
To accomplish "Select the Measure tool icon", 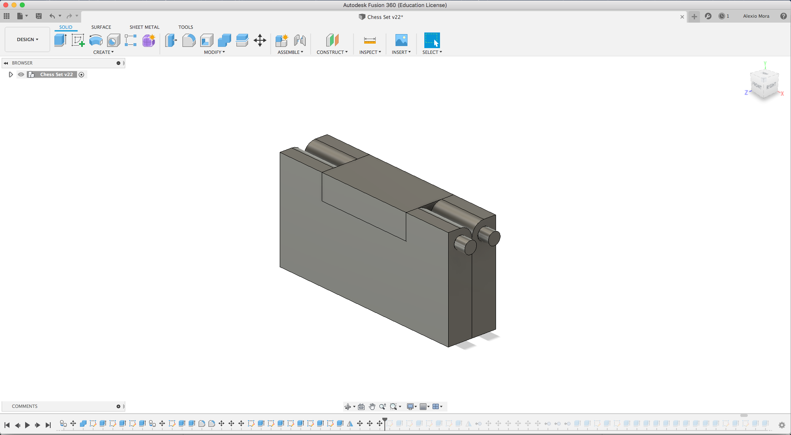I will point(370,40).
